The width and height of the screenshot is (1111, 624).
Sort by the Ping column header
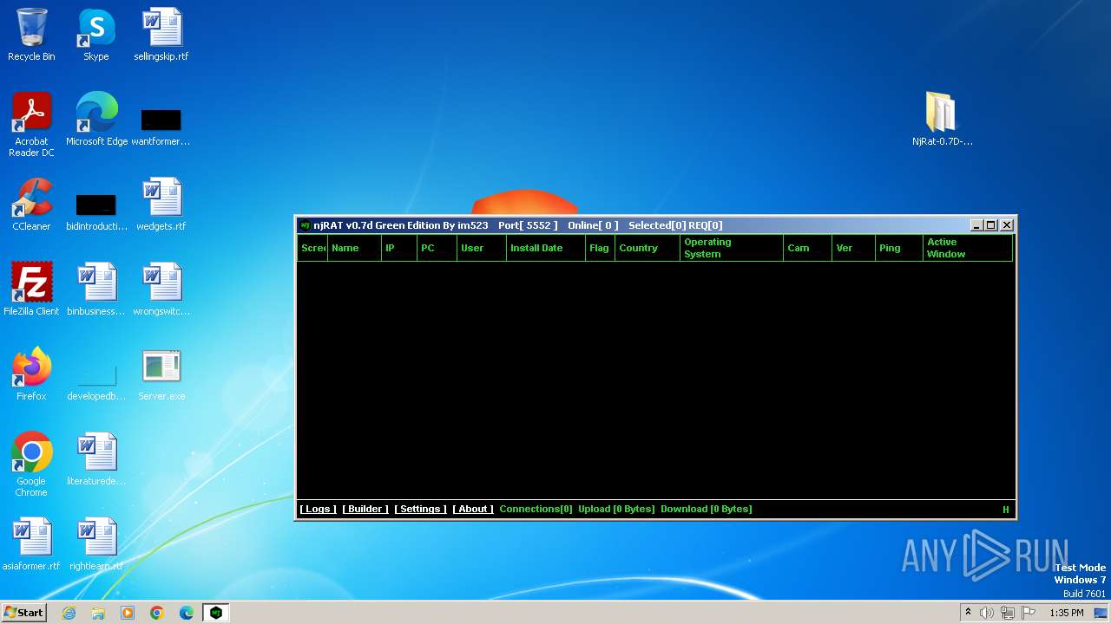[899, 248]
